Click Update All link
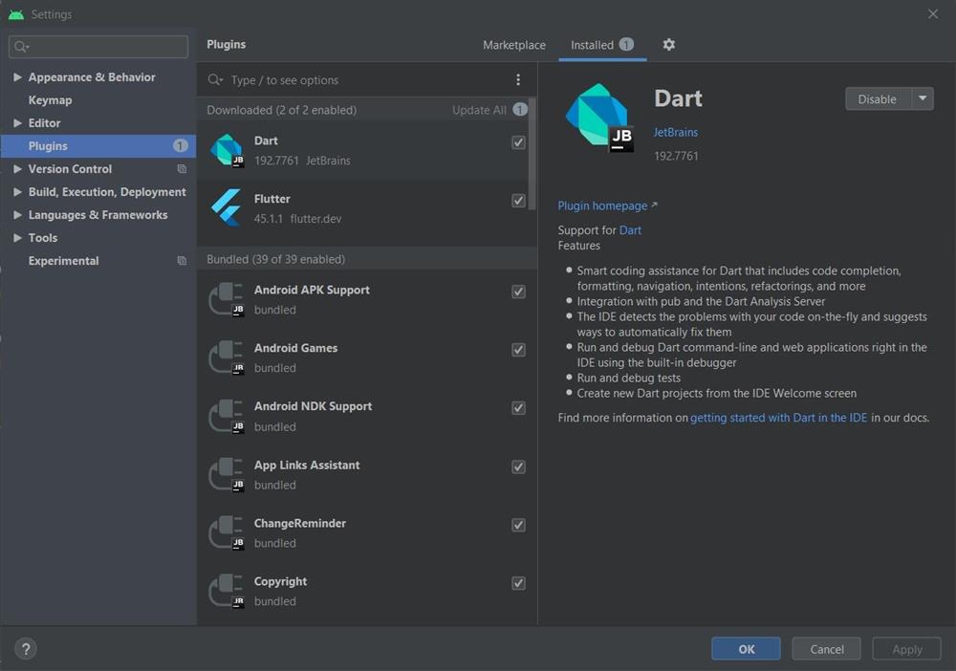 (479, 110)
